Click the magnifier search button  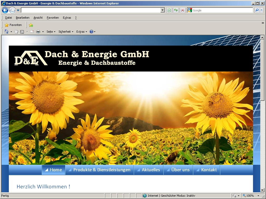point(257,10)
